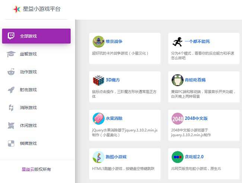Click the 2048 pink circle icon
Image resolution: width=242 pixels, height=183 pixels.
(x=177, y=118)
